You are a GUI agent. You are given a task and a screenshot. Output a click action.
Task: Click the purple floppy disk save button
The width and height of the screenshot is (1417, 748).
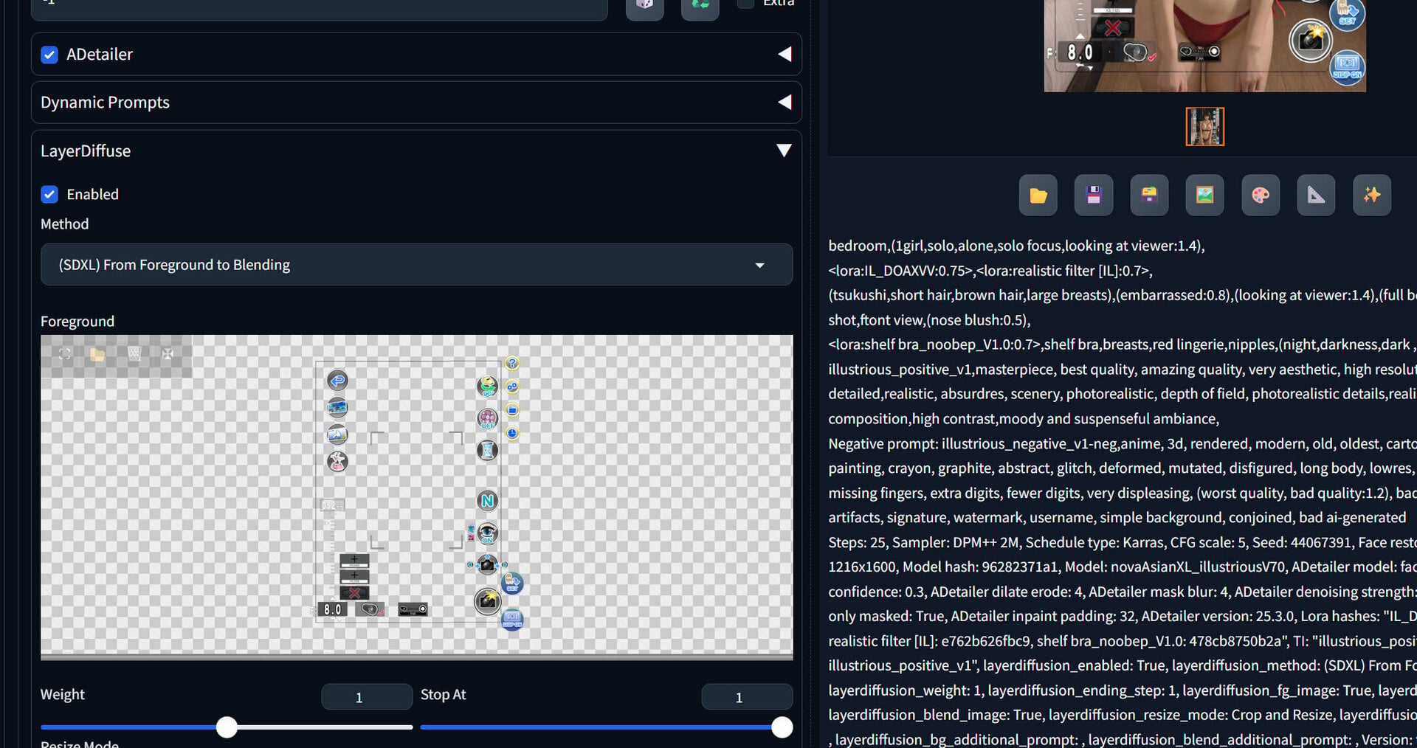[1094, 195]
